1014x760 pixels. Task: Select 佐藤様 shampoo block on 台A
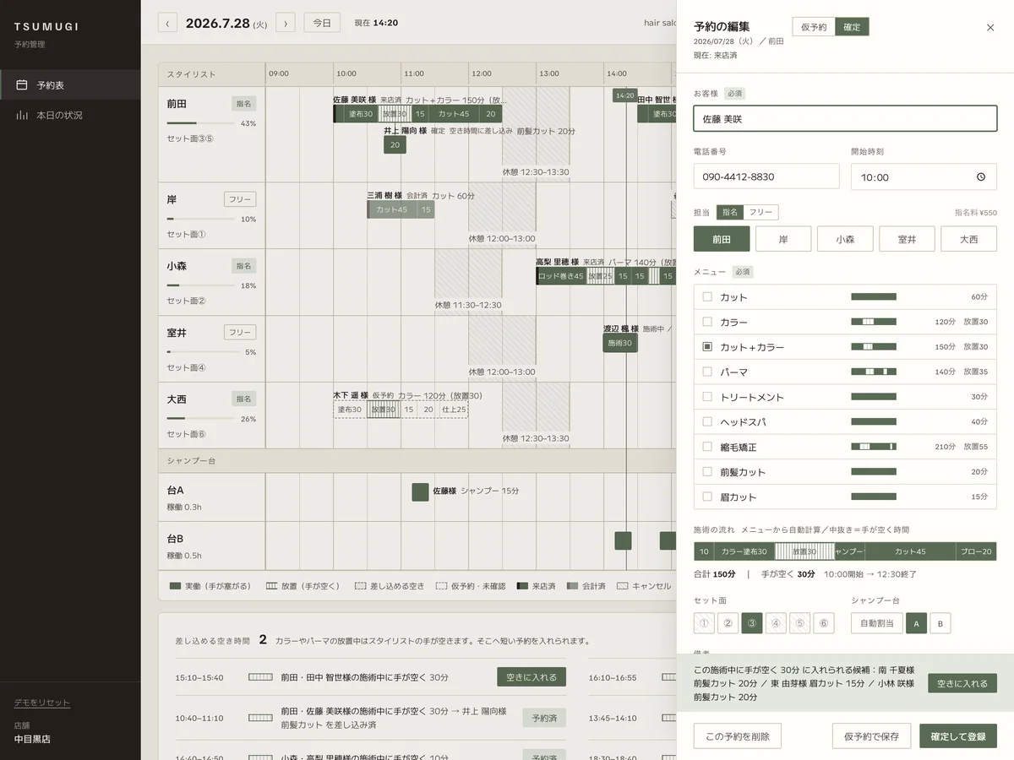420,491
